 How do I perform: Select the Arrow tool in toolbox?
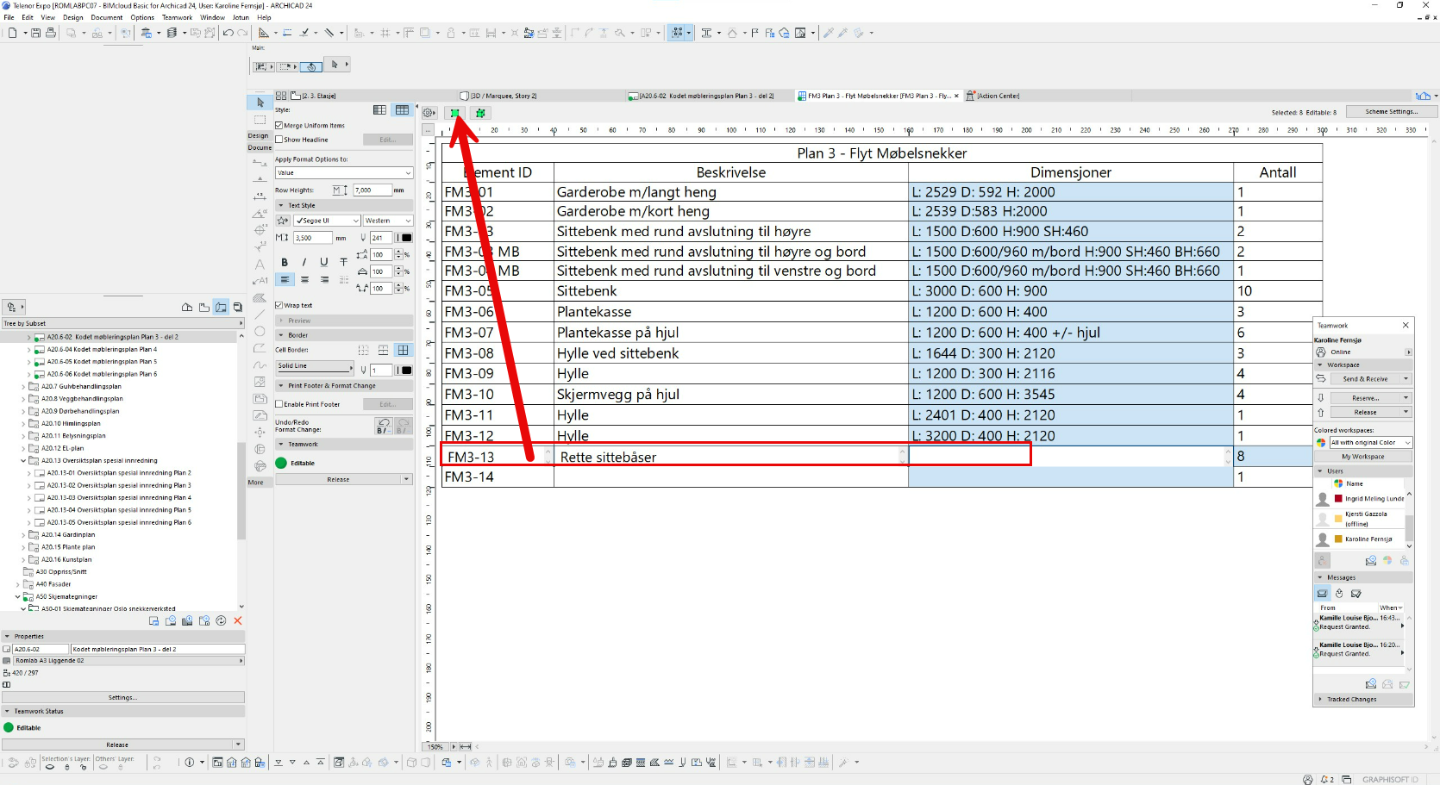point(260,103)
